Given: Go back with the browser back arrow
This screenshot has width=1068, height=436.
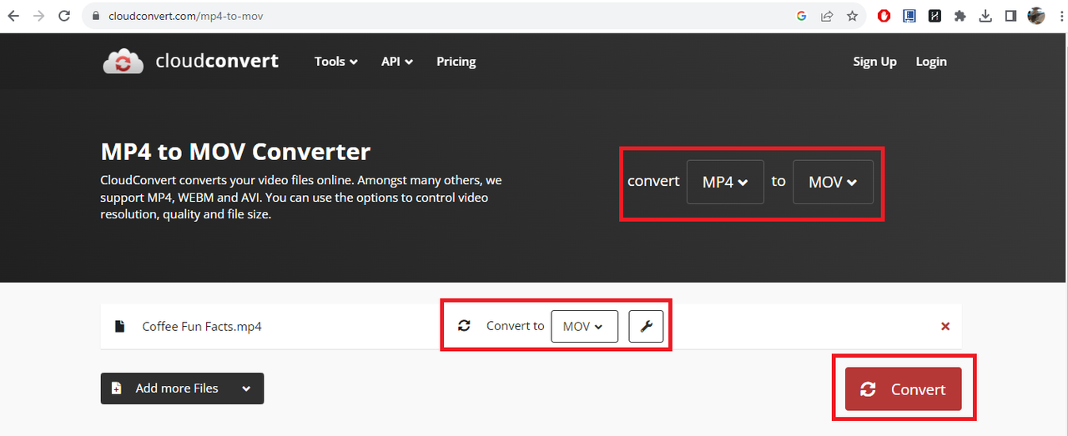Looking at the screenshot, I should click(x=13, y=16).
